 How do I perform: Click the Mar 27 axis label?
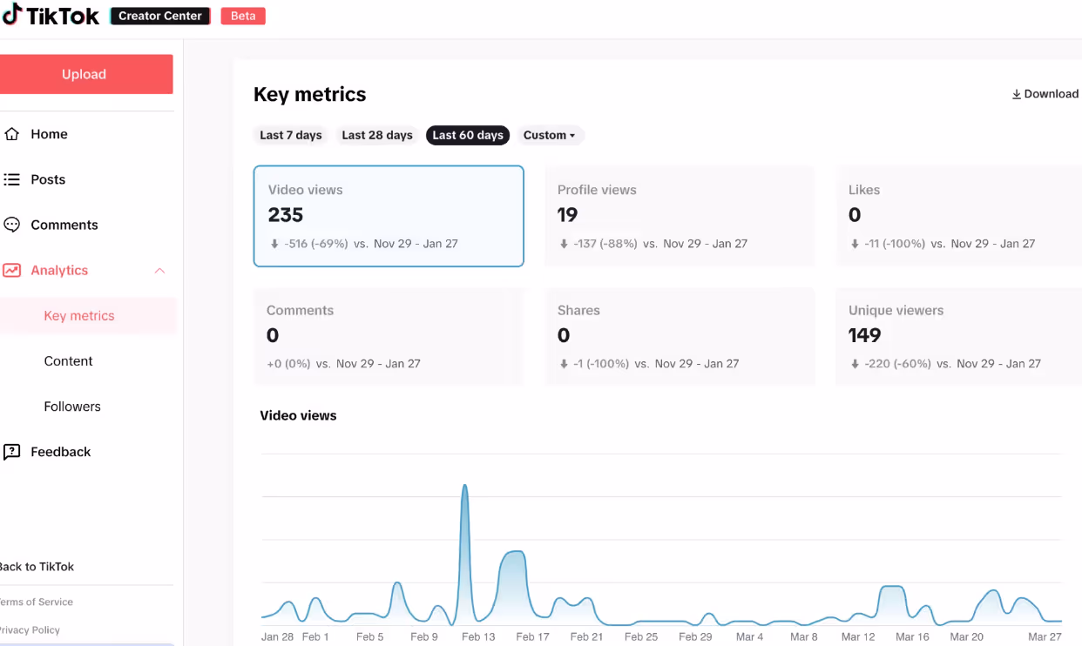[1044, 636]
